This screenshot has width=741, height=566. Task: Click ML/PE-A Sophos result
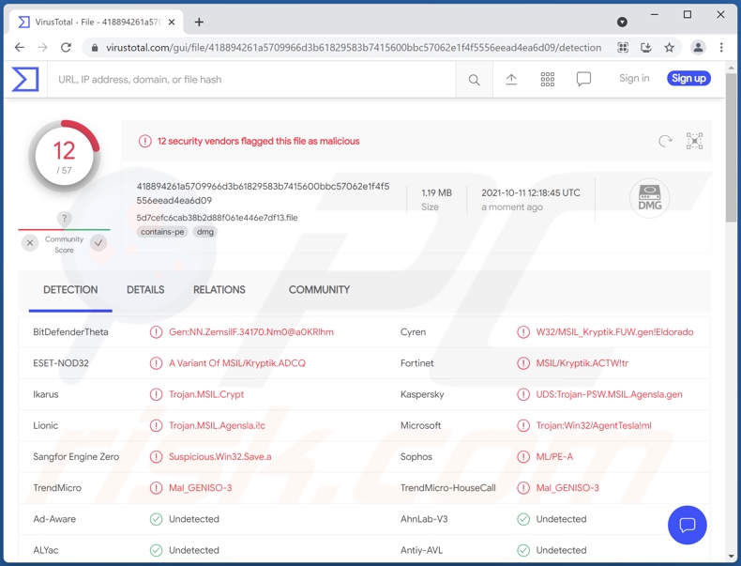pos(554,457)
